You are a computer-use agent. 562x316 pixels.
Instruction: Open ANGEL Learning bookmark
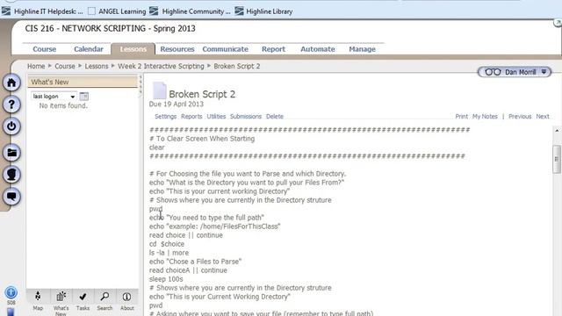click(x=117, y=11)
